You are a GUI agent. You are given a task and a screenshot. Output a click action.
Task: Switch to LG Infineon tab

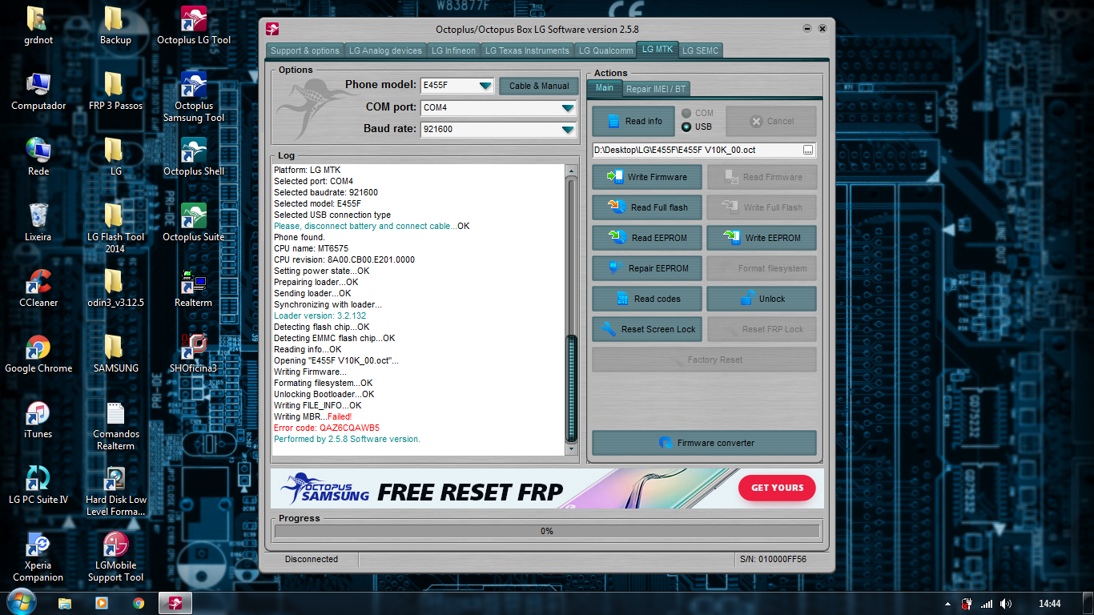click(453, 50)
